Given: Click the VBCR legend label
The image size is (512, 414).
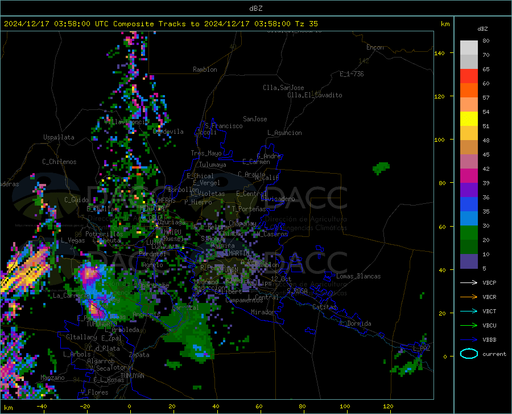Looking at the screenshot, I should tap(489, 297).
